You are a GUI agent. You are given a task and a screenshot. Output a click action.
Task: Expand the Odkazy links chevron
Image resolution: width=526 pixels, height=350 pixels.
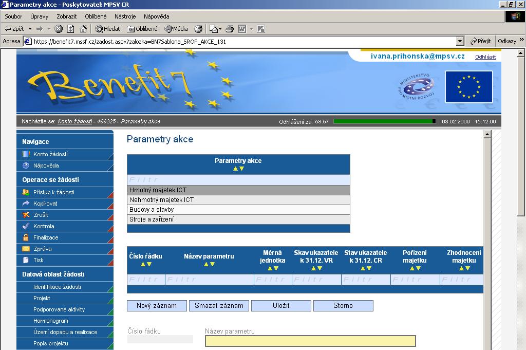[522, 40]
